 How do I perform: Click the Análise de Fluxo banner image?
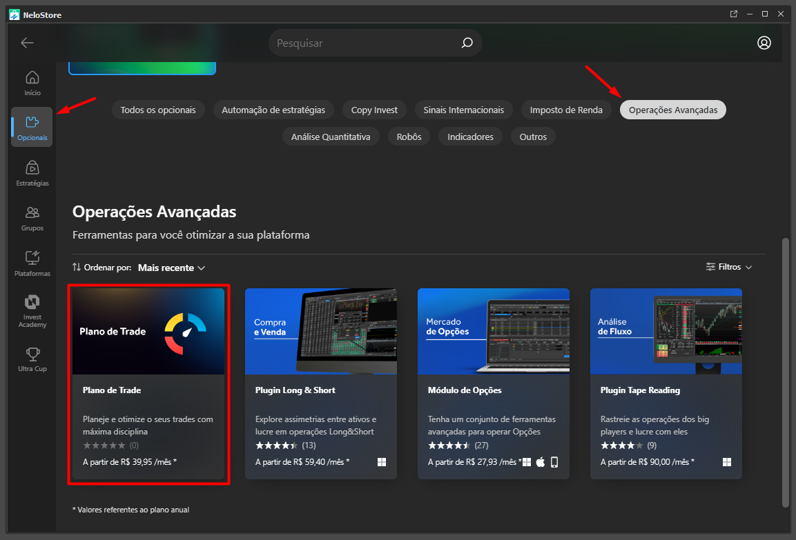point(666,331)
